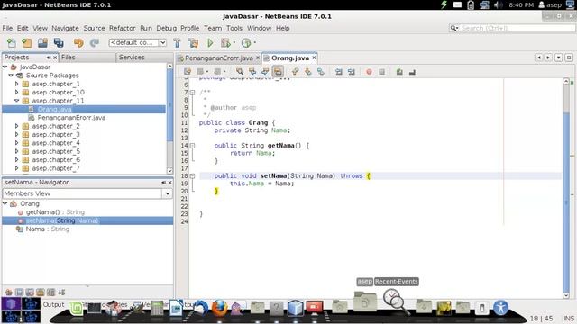Click the Find Selection magnifier icon in editor
The height and width of the screenshot is (324, 577).
240,72
